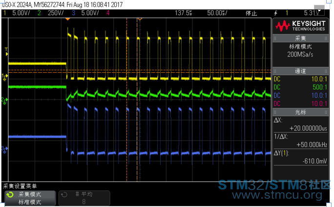
Task: Open the 采集 panel header
Action: coord(300,39)
